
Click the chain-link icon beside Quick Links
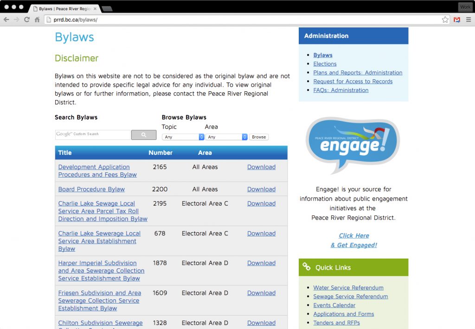pos(306,266)
